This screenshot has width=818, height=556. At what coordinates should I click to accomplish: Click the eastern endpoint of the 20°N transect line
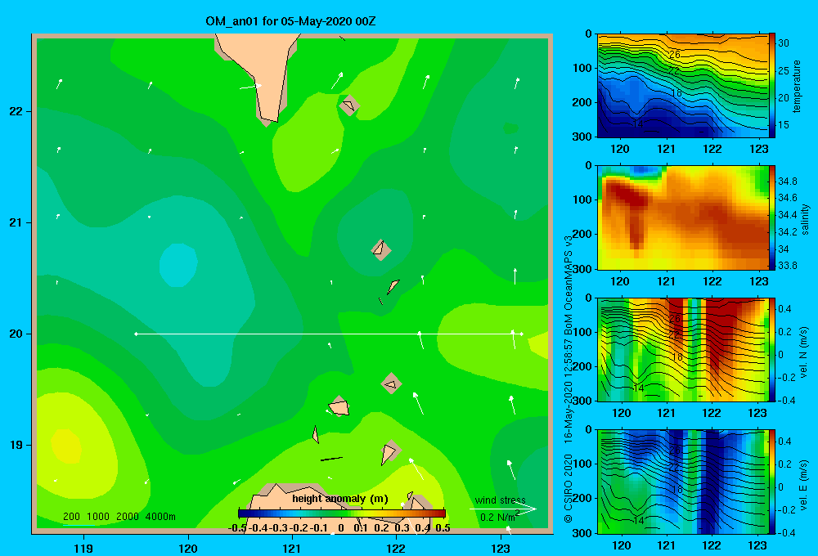click(521, 334)
